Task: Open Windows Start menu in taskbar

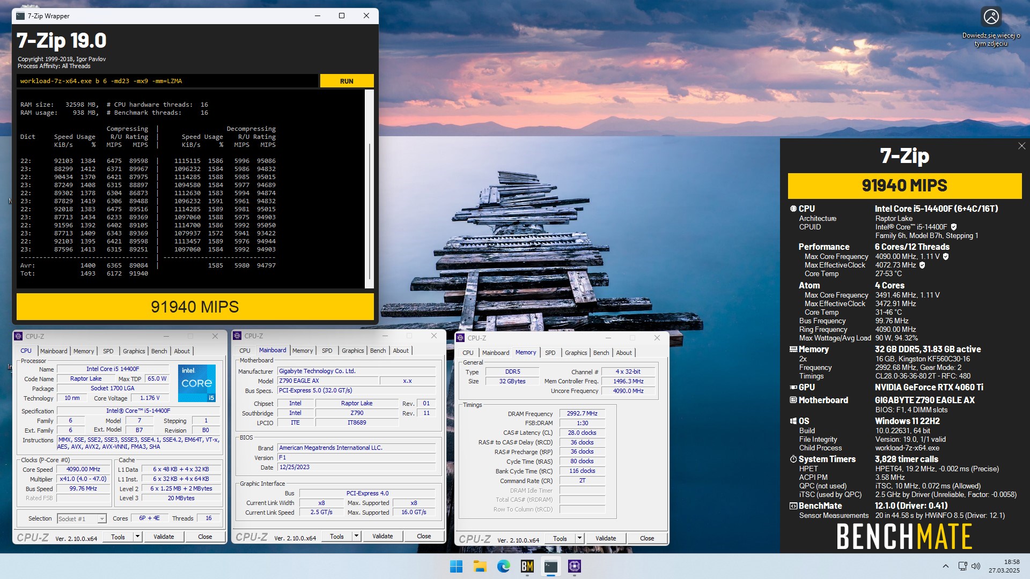Action: click(x=456, y=566)
